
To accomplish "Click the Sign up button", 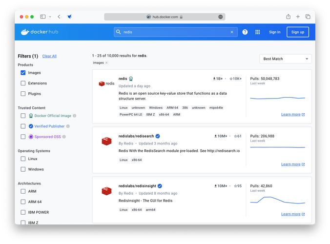I will click(x=298, y=32).
